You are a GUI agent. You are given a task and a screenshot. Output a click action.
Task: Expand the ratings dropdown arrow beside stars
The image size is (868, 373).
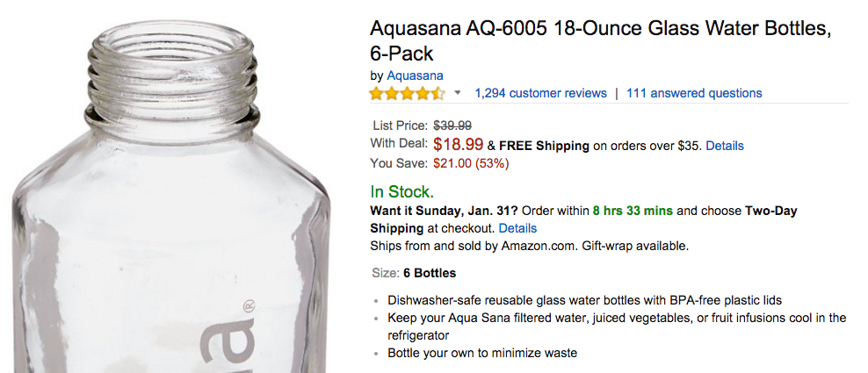458,93
